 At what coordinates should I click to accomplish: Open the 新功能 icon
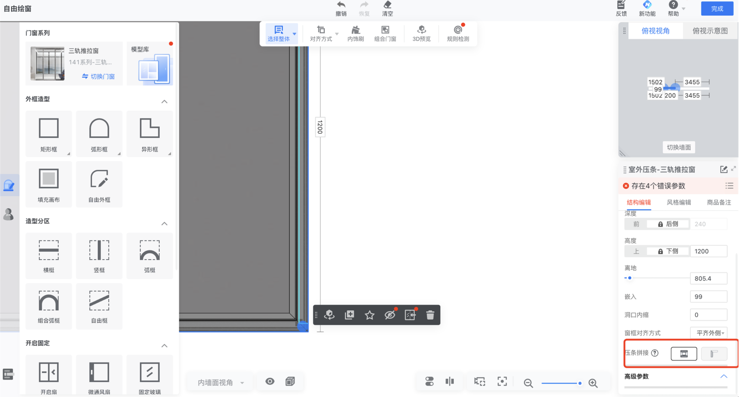tap(647, 5)
